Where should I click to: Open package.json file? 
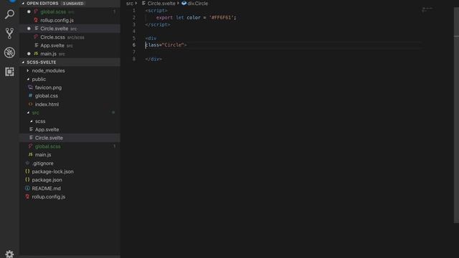(x=47, y=180)
